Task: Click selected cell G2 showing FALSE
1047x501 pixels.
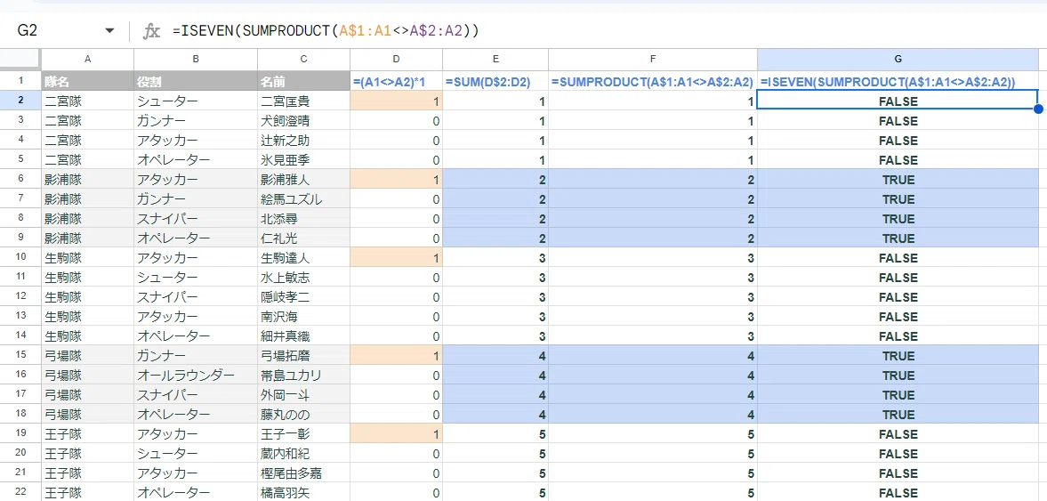Action: pyautogui.click(x=898, y=101)
